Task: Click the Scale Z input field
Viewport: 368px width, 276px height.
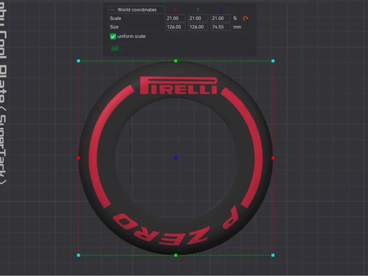Action: (x=220, y=18)
